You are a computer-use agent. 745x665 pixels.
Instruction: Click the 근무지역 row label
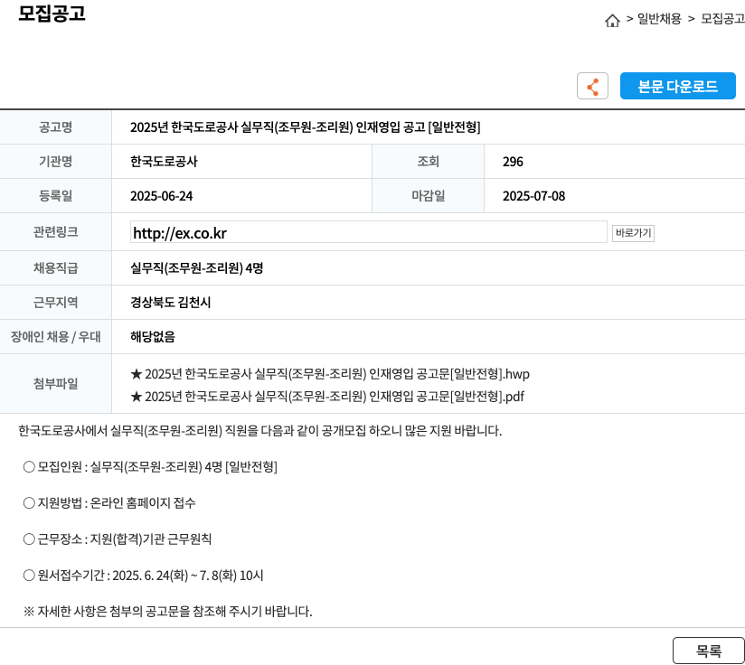(55, 303)
